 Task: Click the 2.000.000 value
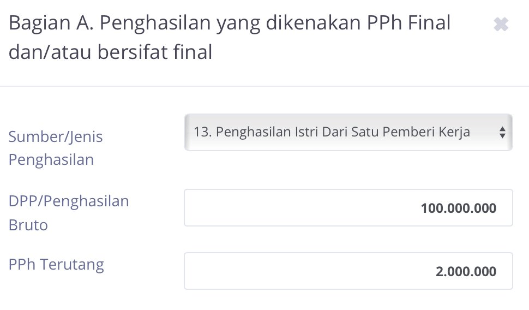coord(466,271)
